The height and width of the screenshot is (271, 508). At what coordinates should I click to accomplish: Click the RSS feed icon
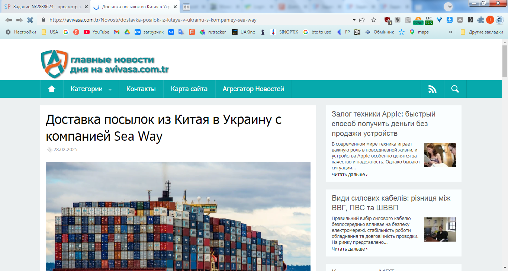click(432, 89)
